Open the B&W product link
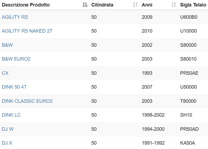 pyautogui.click(x=7, y=45)
